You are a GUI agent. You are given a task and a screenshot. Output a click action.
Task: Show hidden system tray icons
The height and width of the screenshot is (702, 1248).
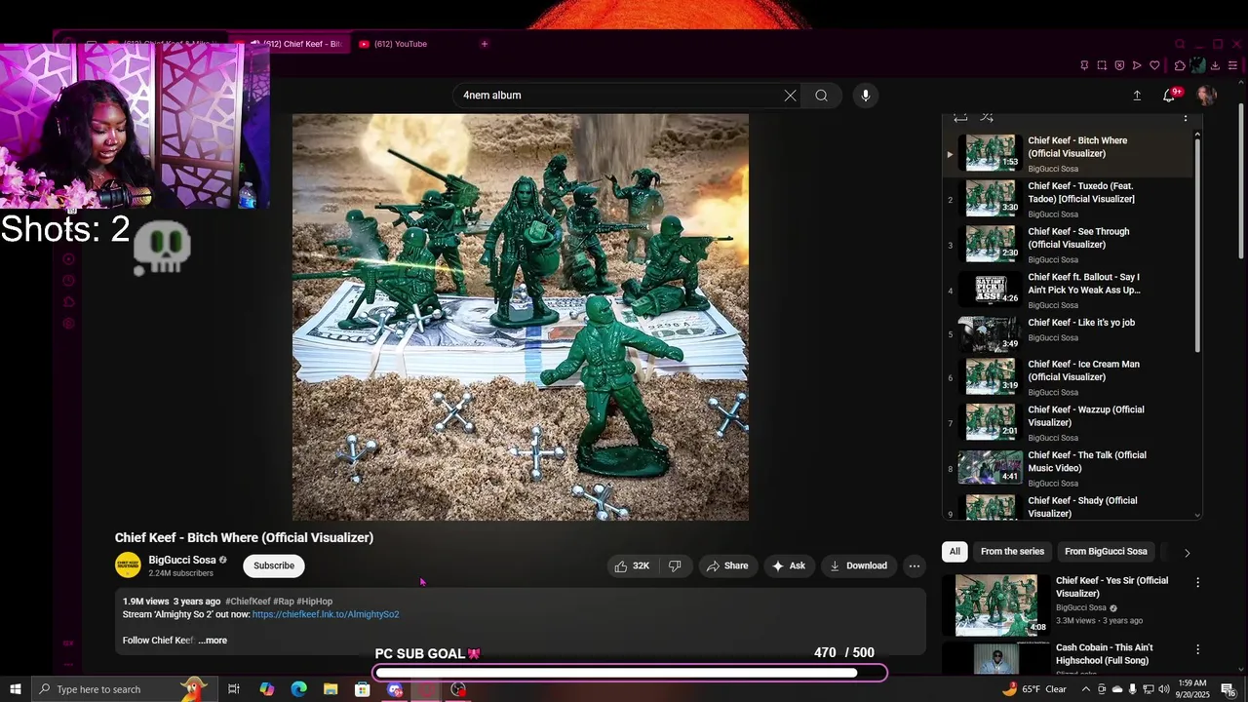click(x=1086, y=689)
